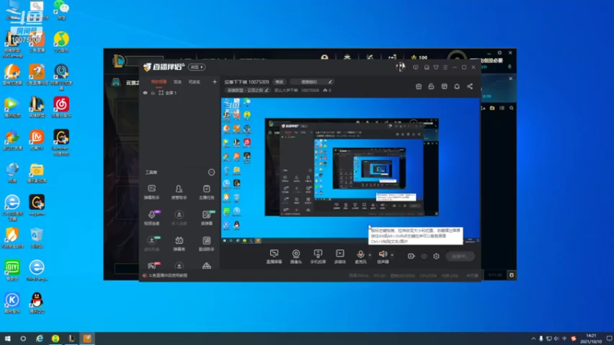
Task: Add a new scene with plus icon
Action: [215, 82]
